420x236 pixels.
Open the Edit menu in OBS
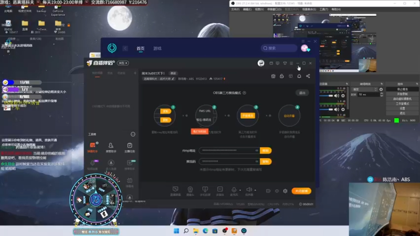point(247,9)
